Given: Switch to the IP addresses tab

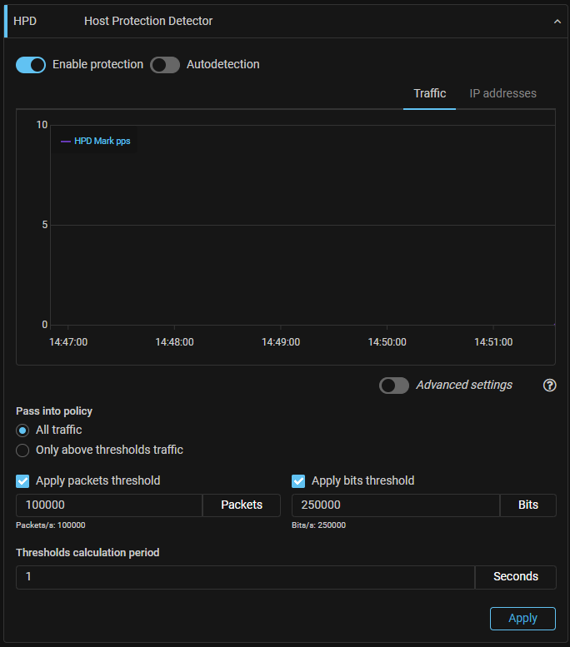Looking at the screenshot, I should tap(502, 93).
